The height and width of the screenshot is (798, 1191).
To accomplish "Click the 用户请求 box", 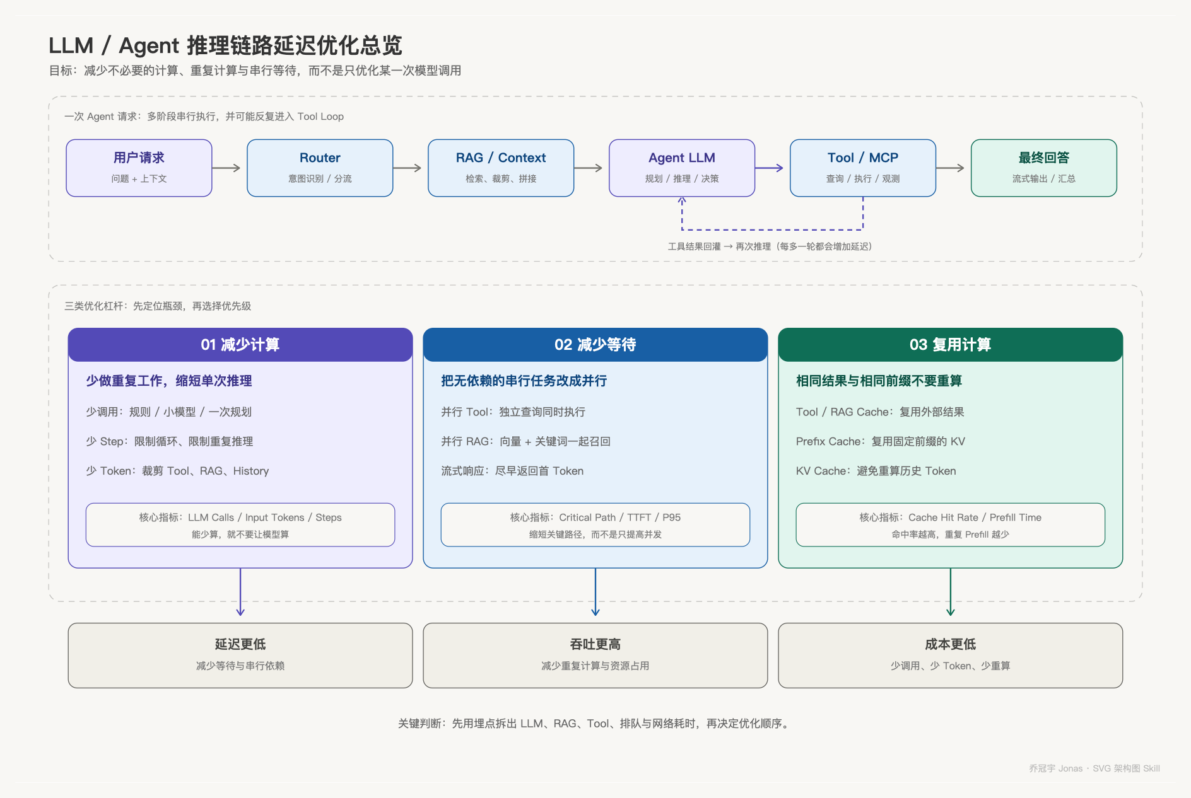I will 139,168.
